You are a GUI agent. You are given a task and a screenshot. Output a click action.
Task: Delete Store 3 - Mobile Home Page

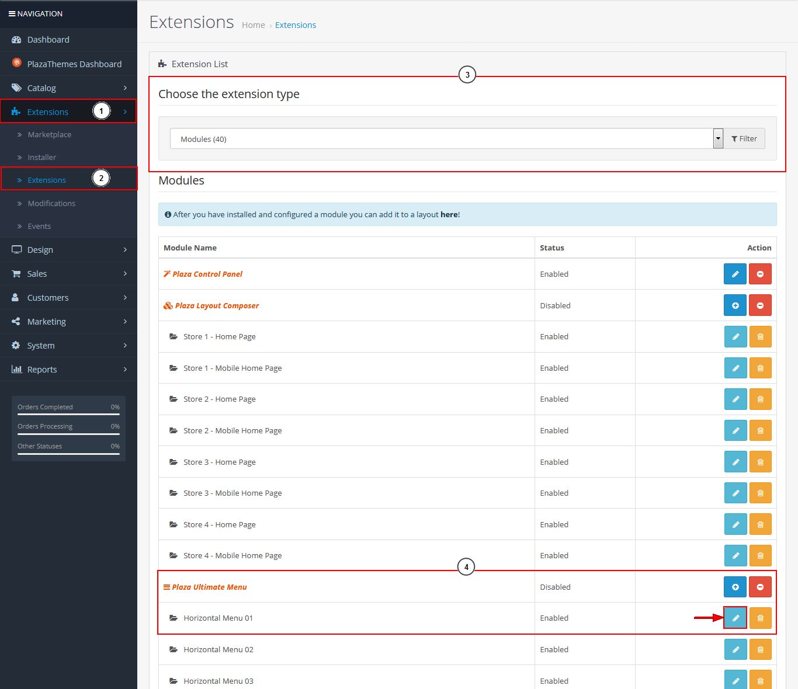pyautogui.click(x=760, y=493)
